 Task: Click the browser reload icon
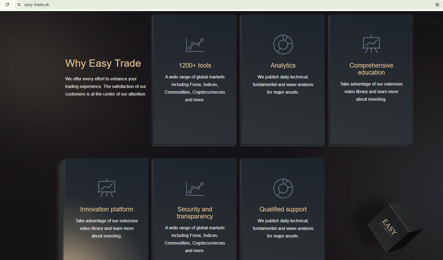point(7,5)
